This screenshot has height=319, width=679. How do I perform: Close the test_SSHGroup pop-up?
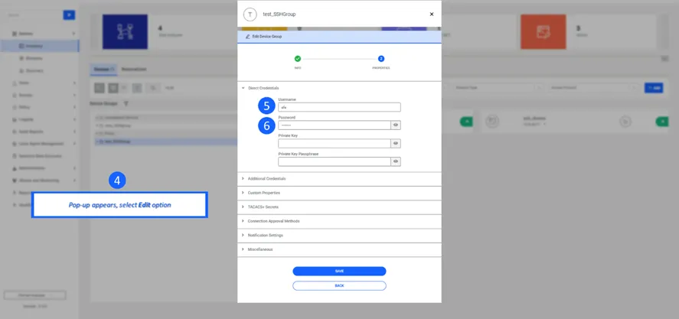pyautogui.click(x=431, y=15)
